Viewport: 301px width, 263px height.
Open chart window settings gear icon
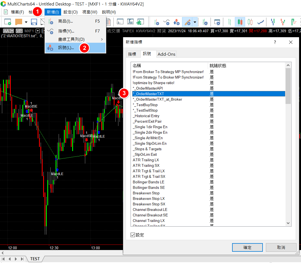tap(217, 22)
